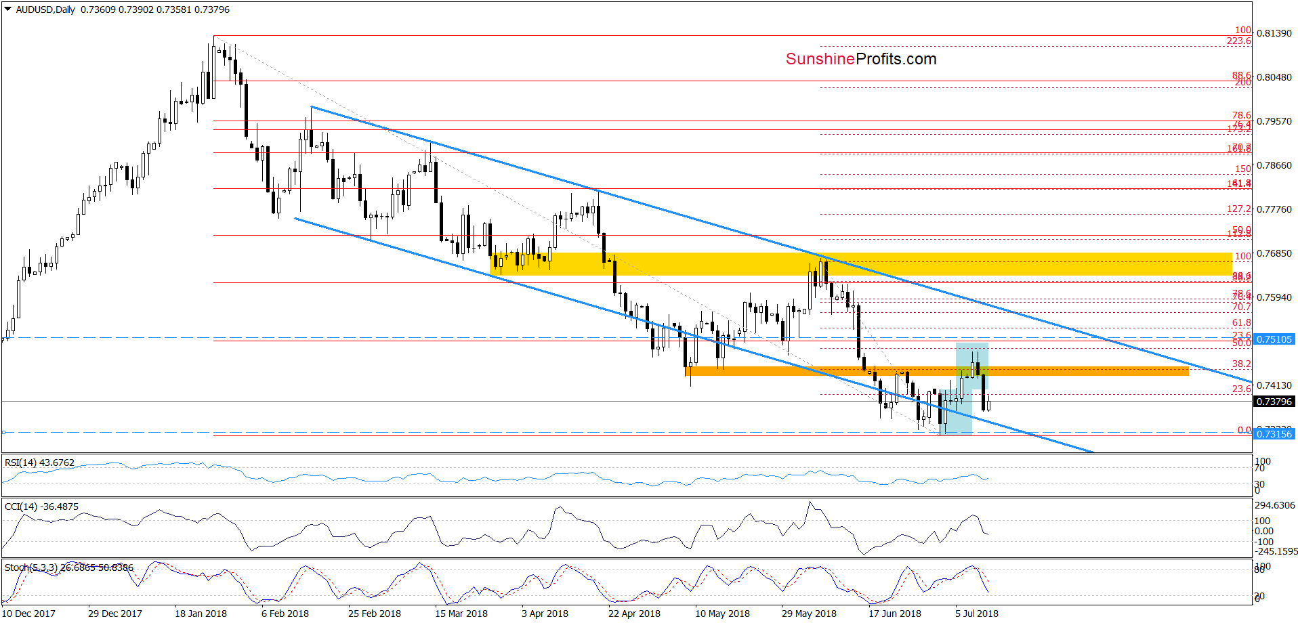Select the orange resistance zone rectangle
1298x623 pixels.
pos(937,371)
